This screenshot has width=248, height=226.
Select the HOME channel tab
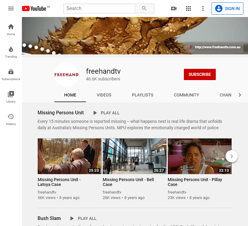pyautogui.click(x=70, y=95)
